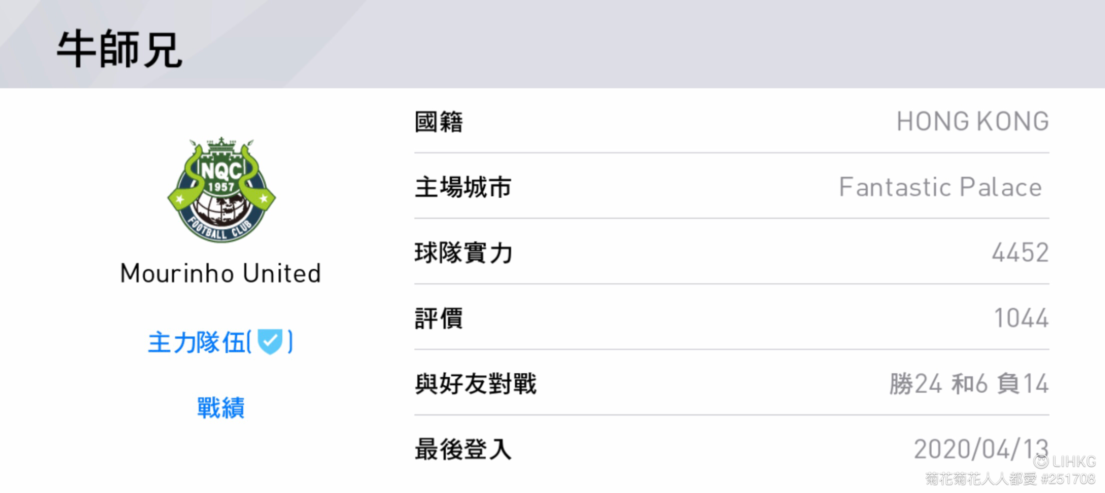Select the 評價 rating label
Image resolution: width=1105 pixels, height=493 pixels.
pyautogui.click(x=439, y=318)
